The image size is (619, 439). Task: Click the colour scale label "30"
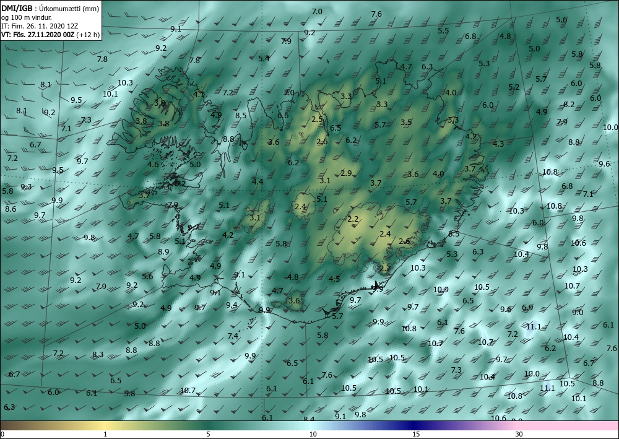[519, 434]
